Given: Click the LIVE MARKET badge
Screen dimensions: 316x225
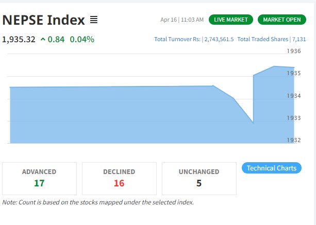Looking at the screenshot, I should click(230, 20).
